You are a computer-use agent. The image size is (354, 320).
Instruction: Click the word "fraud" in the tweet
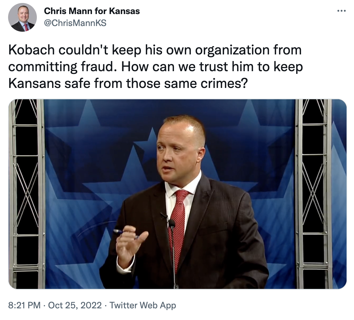point(97,67)
